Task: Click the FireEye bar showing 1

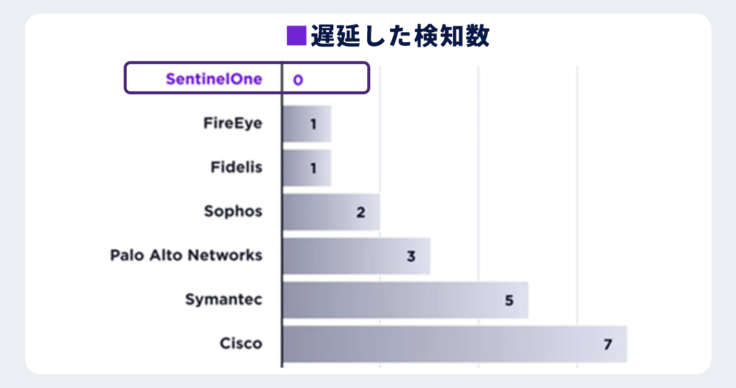Action: click(x=307, y=124)
